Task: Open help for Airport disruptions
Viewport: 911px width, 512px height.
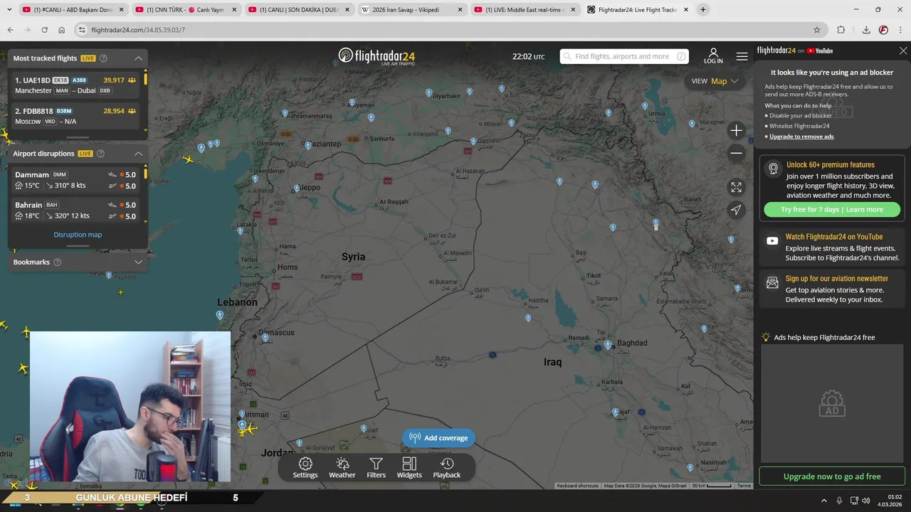Action: [x=100, y=154]
